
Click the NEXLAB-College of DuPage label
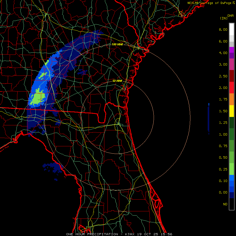211,3
